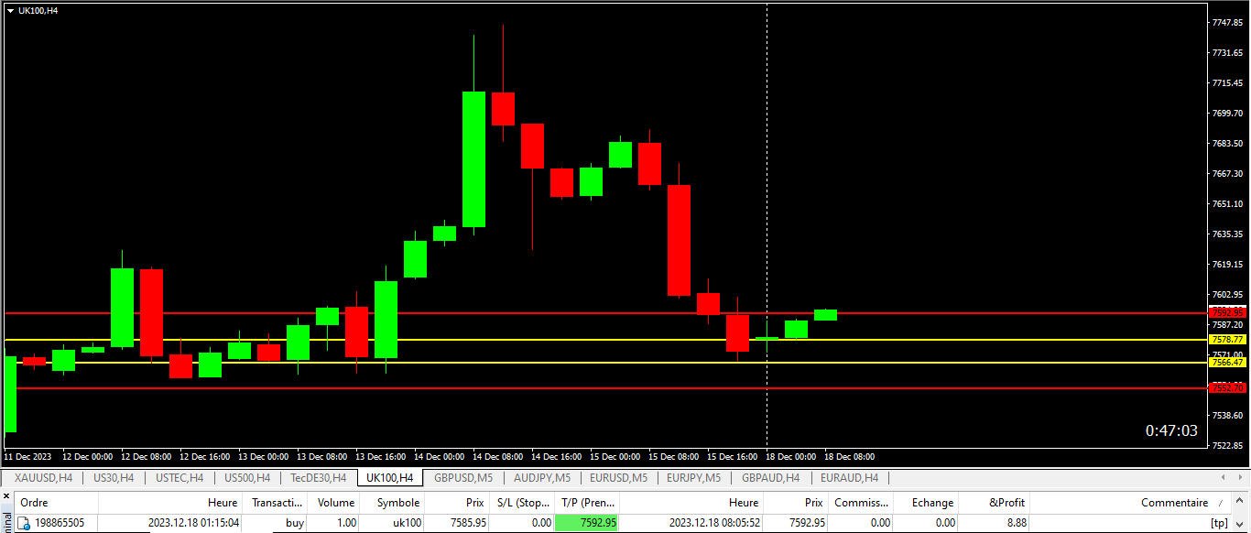
Task: Select the yellow 7566.47 price label
Action: pos(1226,362)
